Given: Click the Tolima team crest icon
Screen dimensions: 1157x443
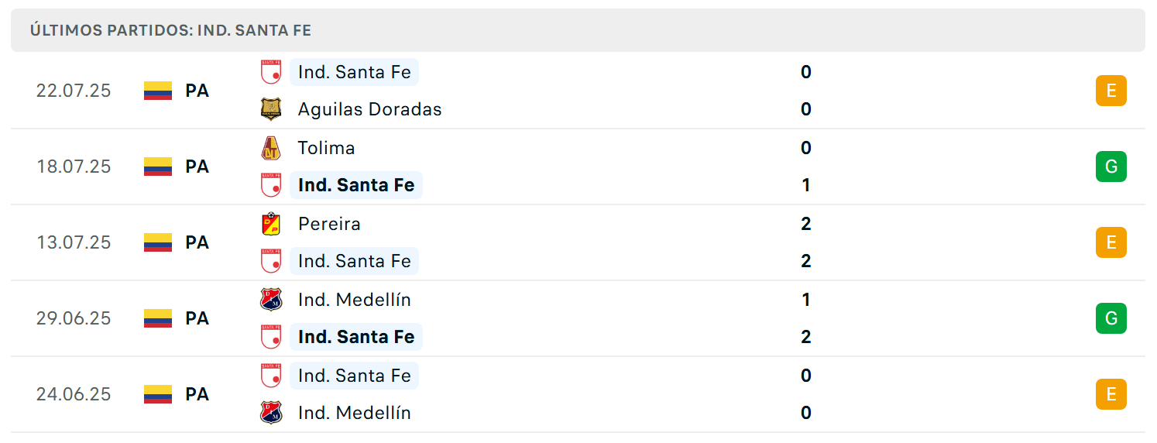Looking at the screenshot, I should point(271,148).
